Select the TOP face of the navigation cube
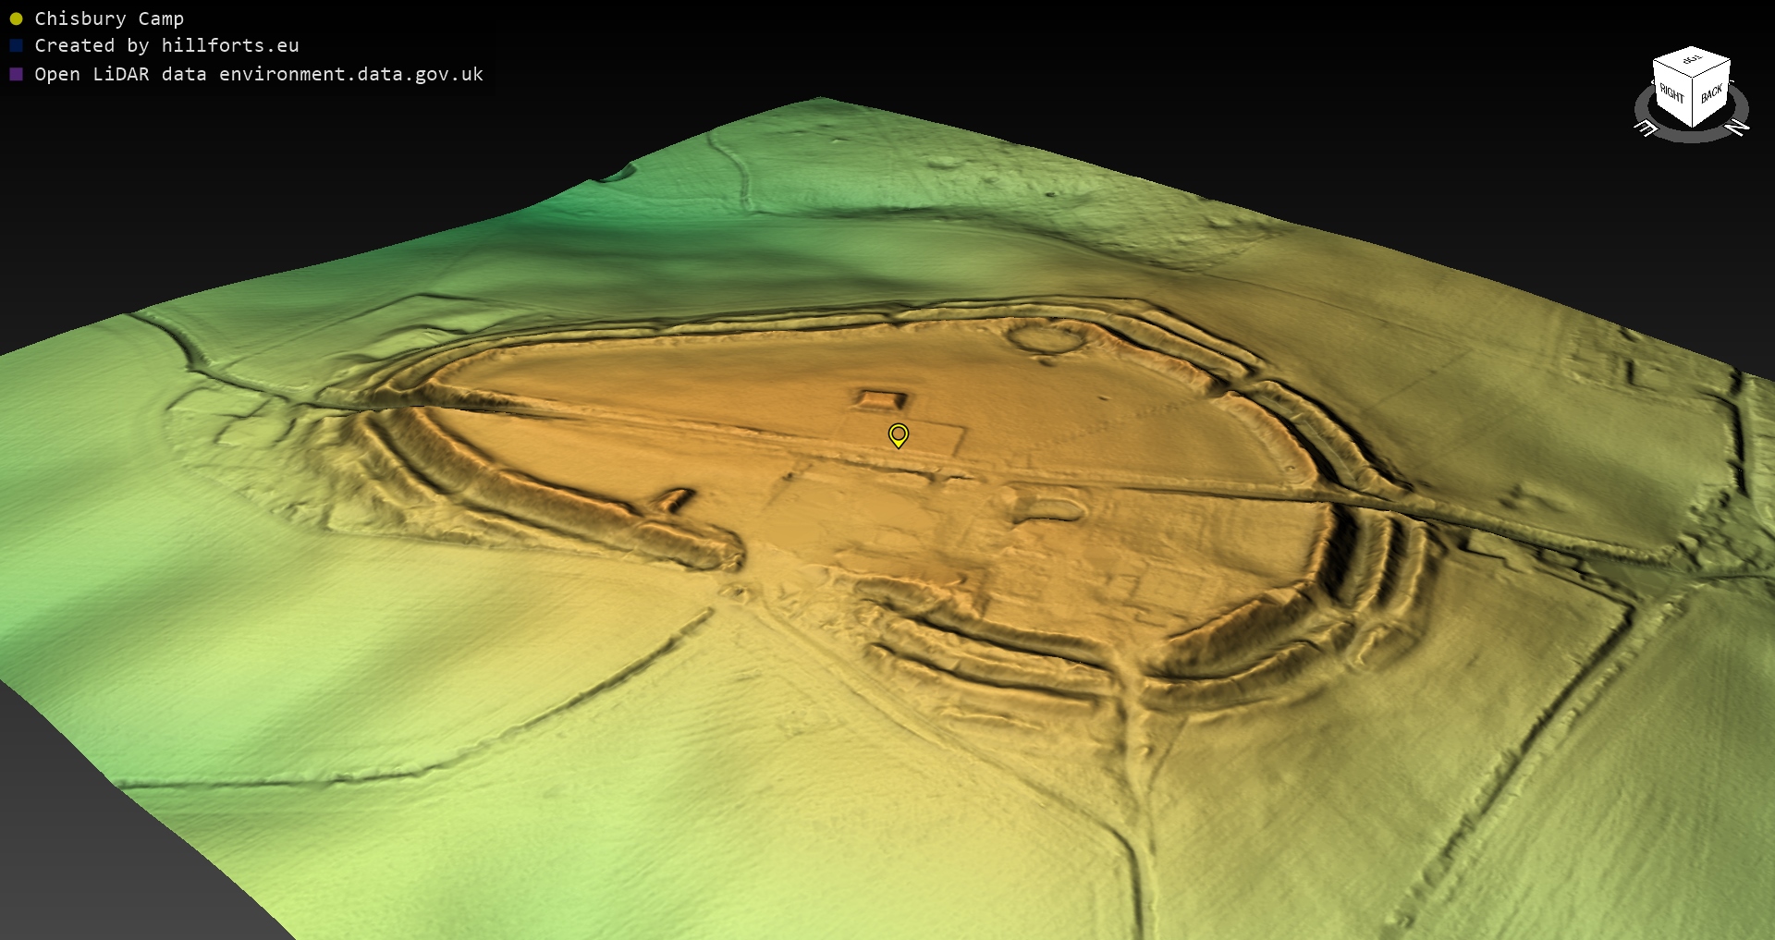The height and width of the screenshot is (940, 1775). click(1692, 60)
